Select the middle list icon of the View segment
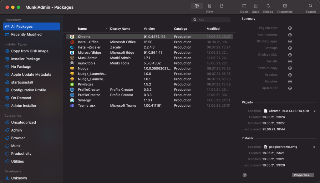 (x=209, y=6)
